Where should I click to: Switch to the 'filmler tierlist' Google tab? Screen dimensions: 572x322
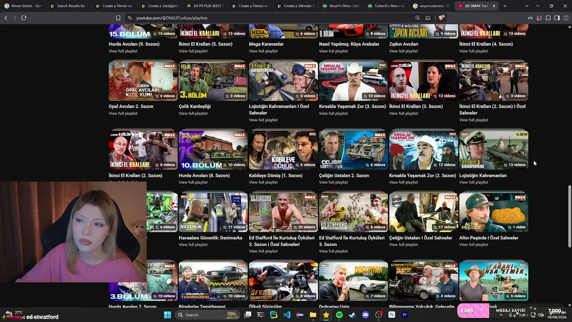[x=23, y=6]
